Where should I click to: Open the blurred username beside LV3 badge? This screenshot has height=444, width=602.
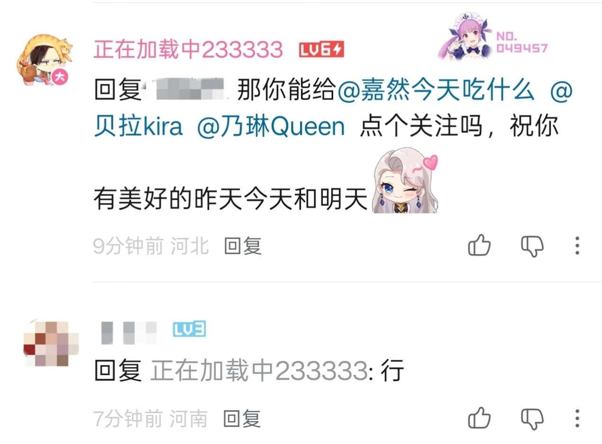[x=129, y=332]
